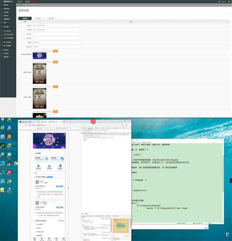232x241 pixels.
Task: Reload the page in Chrome browser
Action: pos(26,125)
